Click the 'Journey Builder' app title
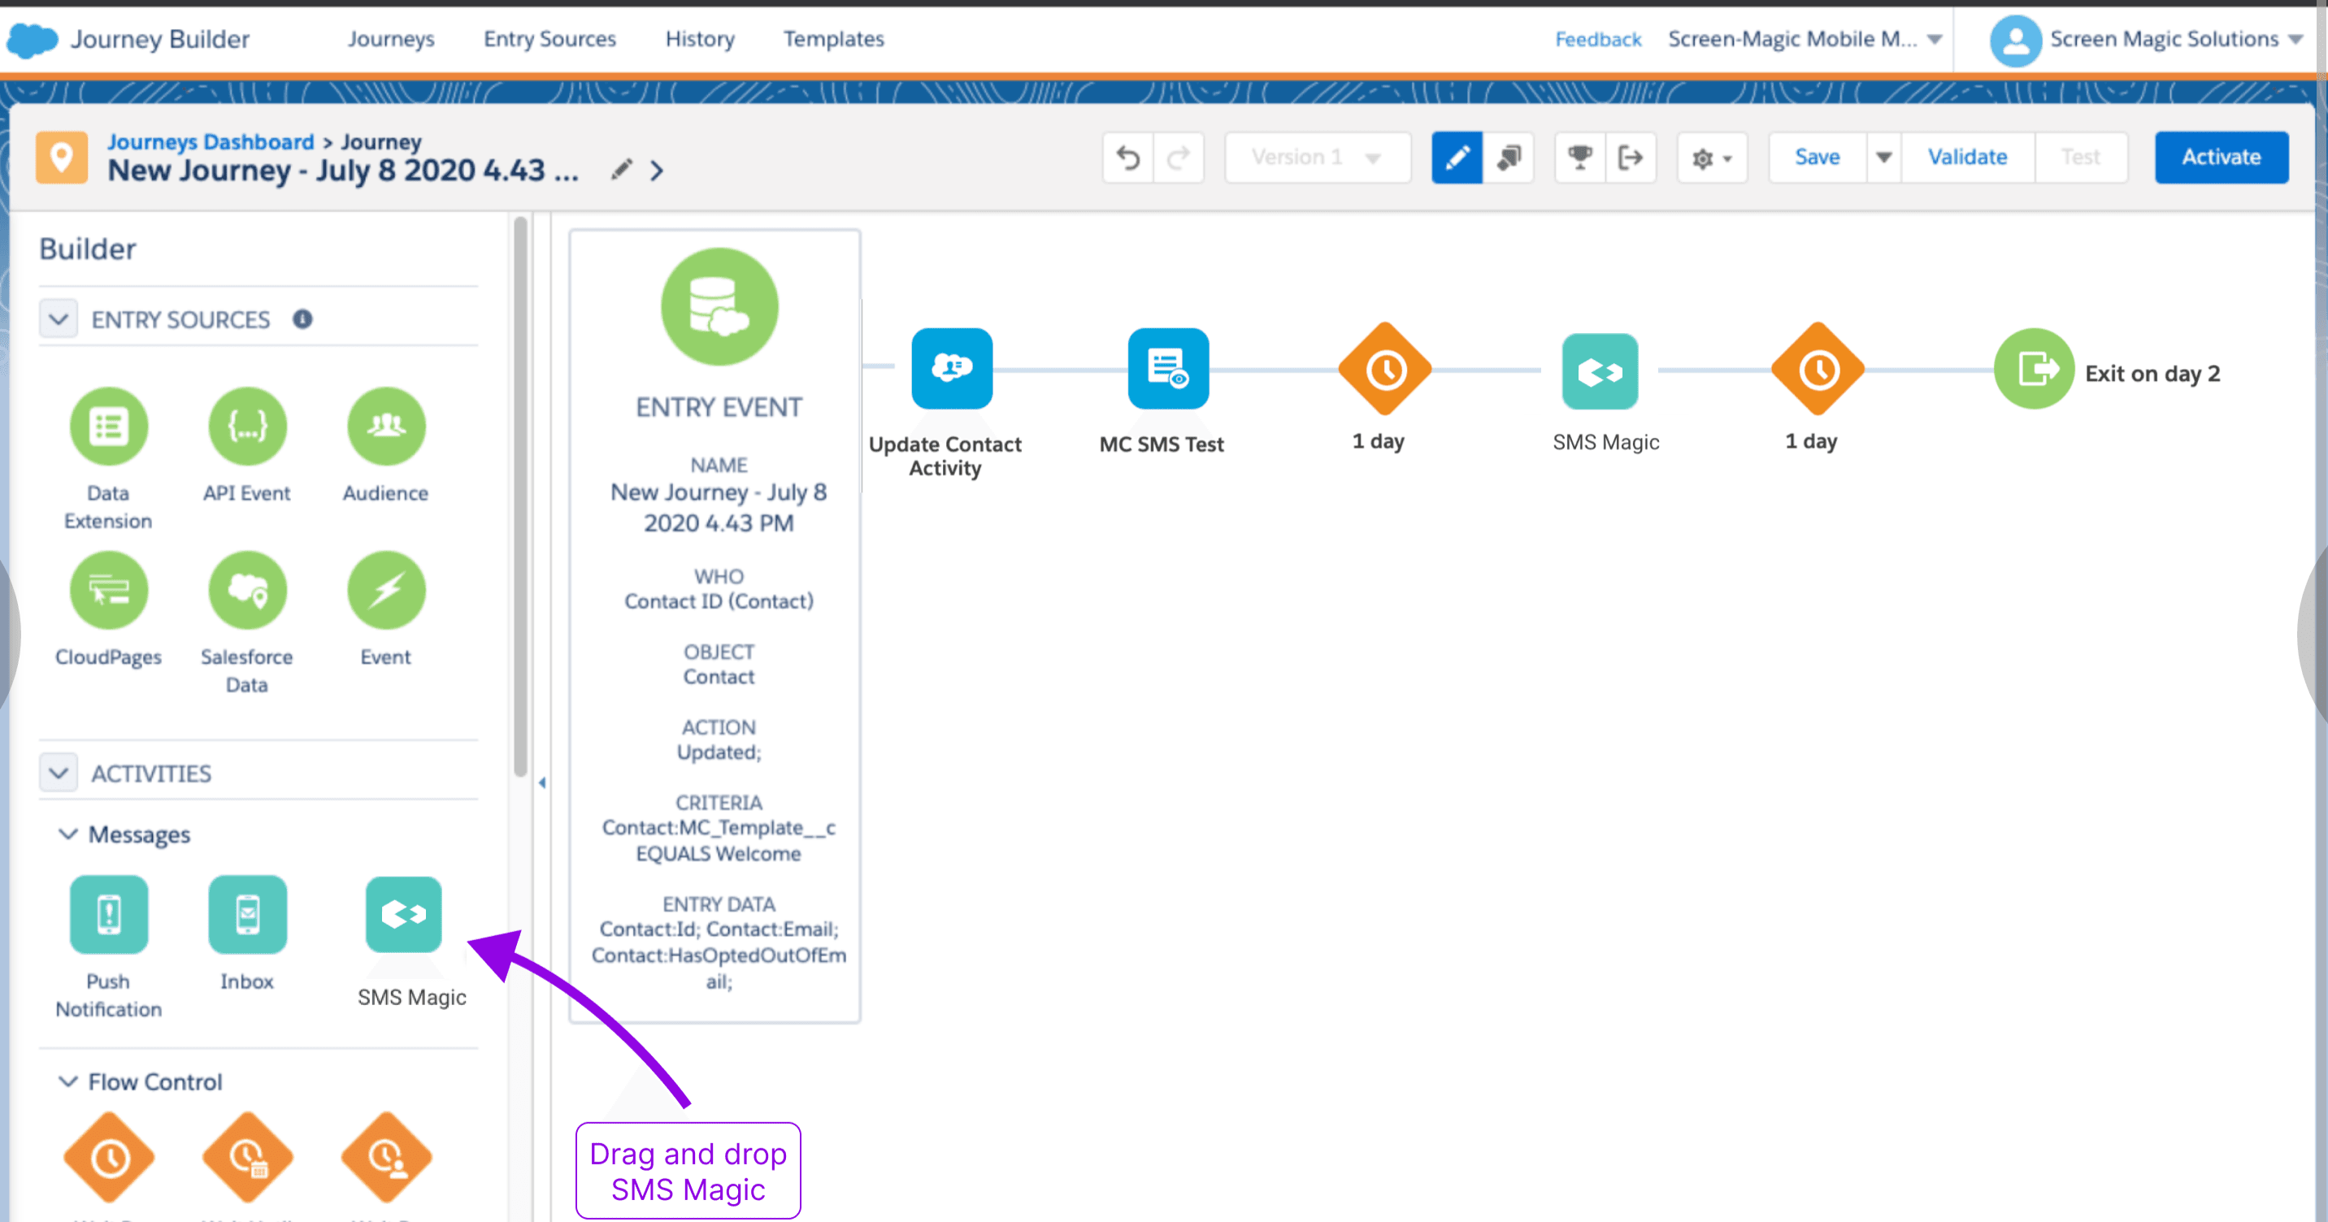Image resolution: width=2328 pixels, height=1222 pixels. click(160, 40)
